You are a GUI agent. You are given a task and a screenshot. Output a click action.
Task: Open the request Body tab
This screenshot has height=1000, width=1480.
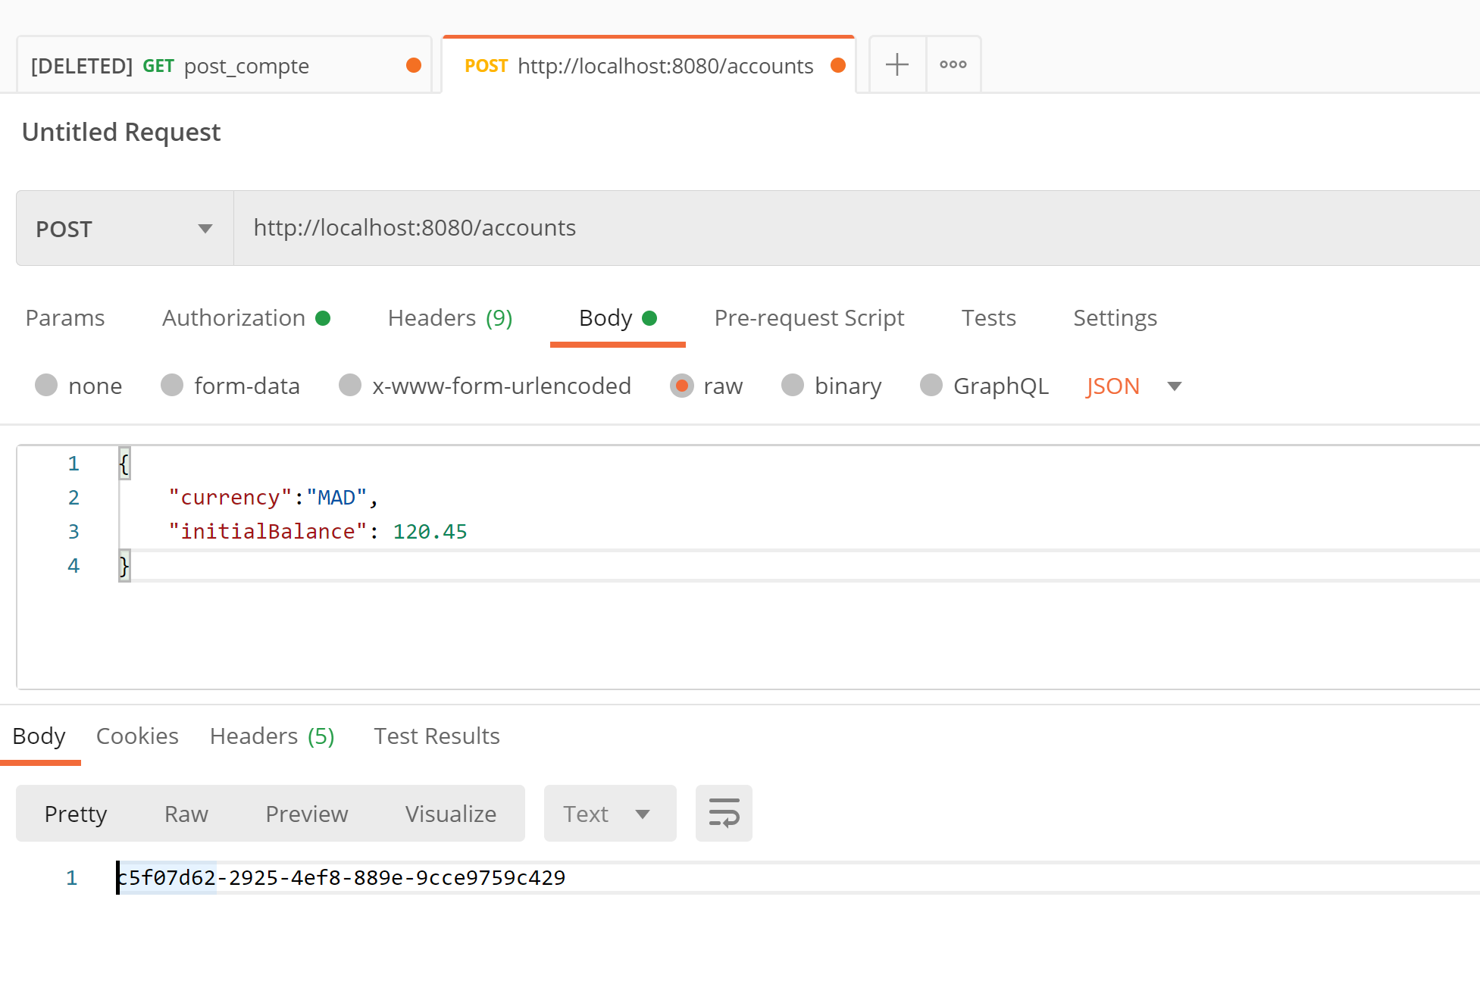618,318
